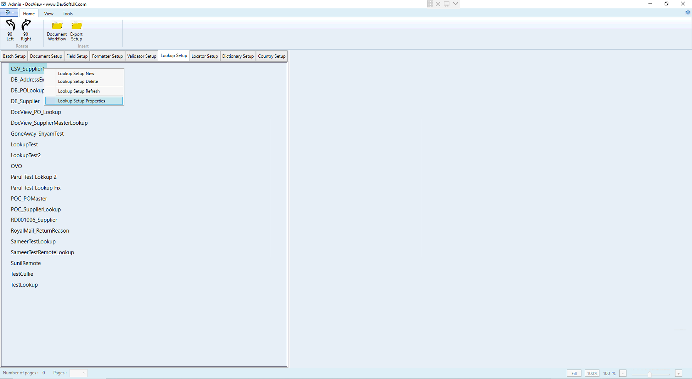Click the grid icon in quick access toolbar
The height and width of the screenshot is (379, 692).
(430, 4)
